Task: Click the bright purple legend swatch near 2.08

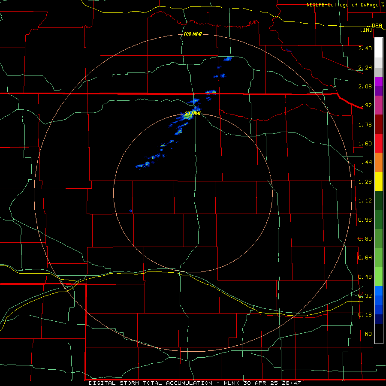Action: tap(379, 81)
